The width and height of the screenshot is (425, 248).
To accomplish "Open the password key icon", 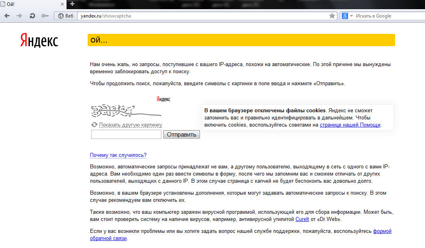I will 45,16.
